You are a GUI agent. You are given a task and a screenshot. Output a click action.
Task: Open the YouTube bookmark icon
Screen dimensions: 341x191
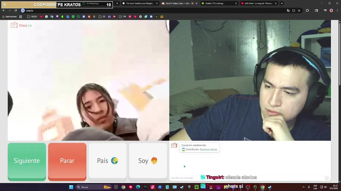pos(41,16)
